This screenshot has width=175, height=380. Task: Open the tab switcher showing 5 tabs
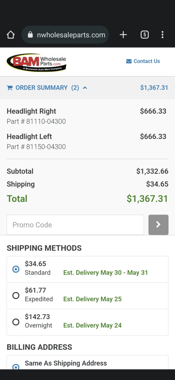pos(144,35)
